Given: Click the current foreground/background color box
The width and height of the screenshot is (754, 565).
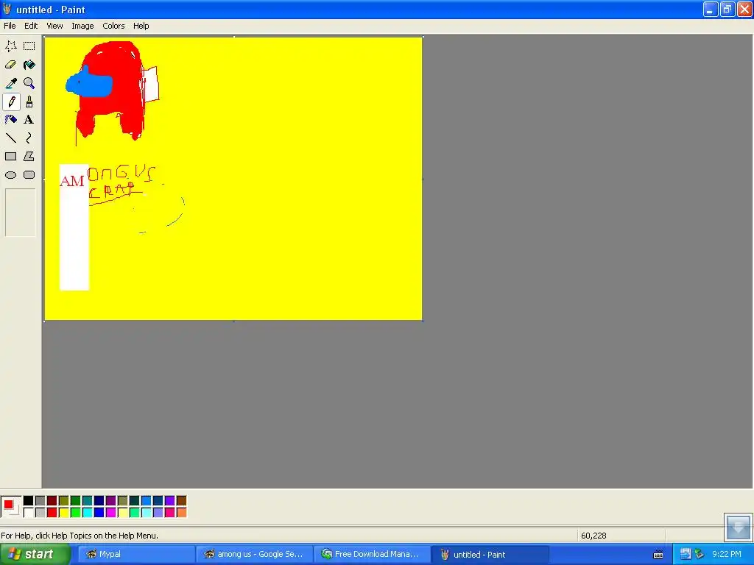Looking at the screenshot, I should coord(10,506).
